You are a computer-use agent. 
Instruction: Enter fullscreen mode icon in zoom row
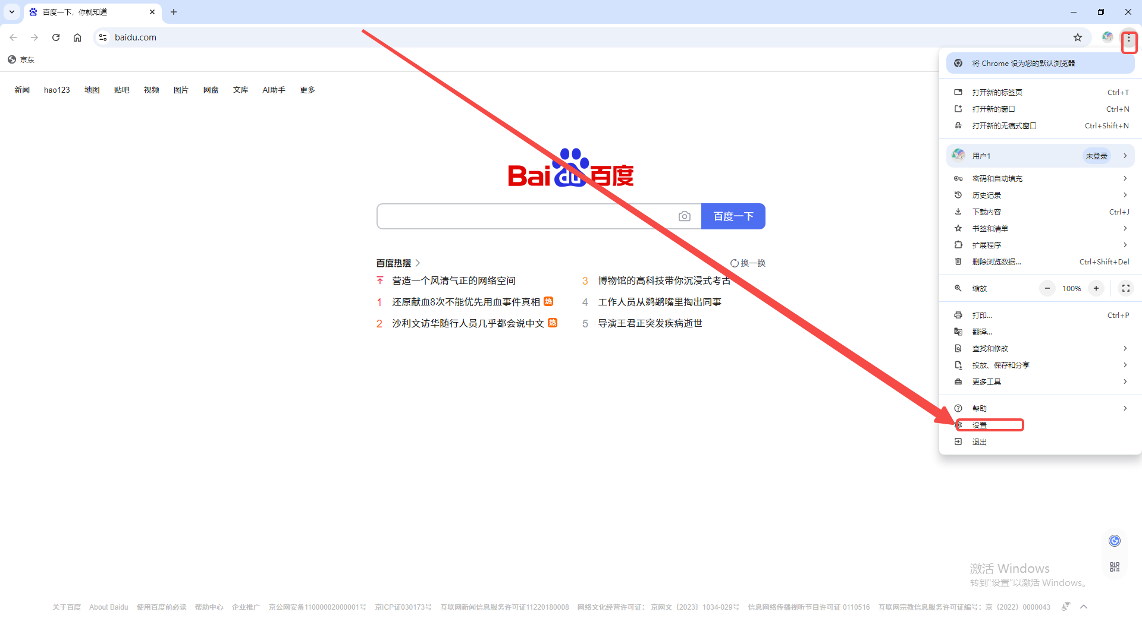(x=1126, y=288)
